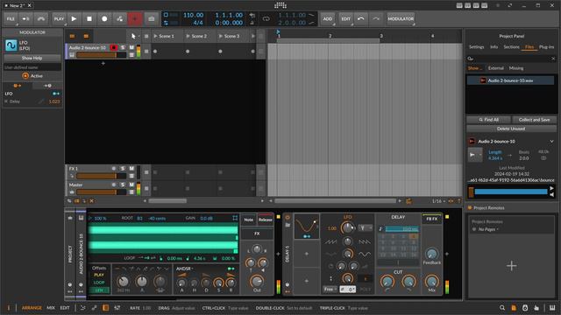The width and height of the screenshot is (561, 315).
Task: Open the FILE menu
Action: click(x=11, y=19)
